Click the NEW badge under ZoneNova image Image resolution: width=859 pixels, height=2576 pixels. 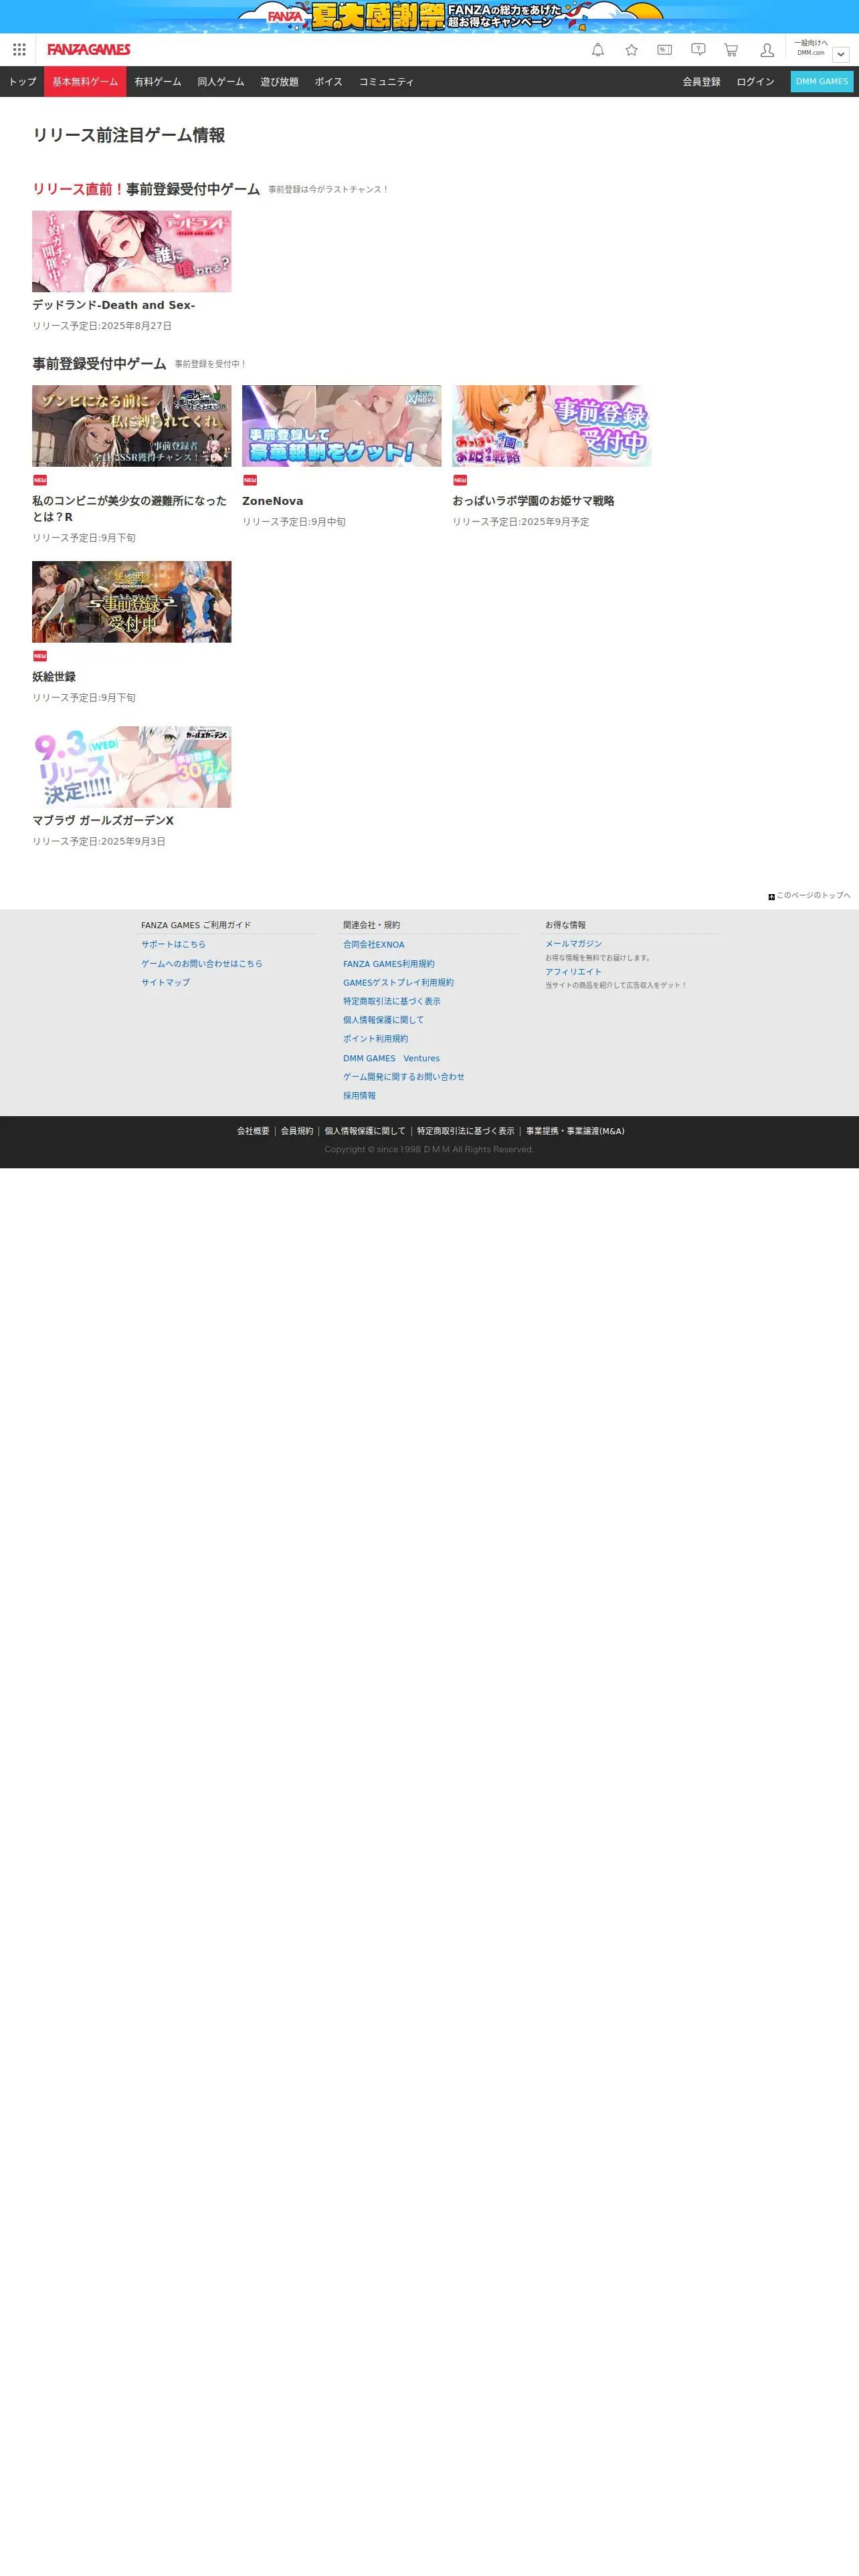(x=250, y=480)
